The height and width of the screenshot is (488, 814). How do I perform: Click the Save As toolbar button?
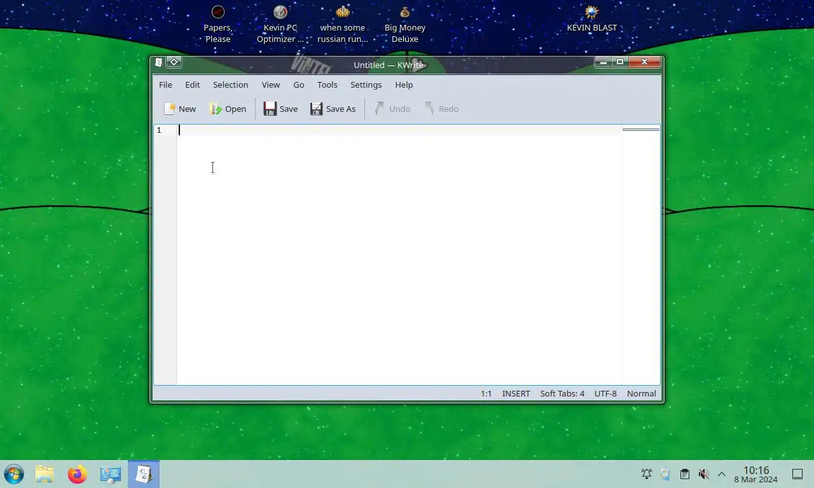click(x=333, y=109)
